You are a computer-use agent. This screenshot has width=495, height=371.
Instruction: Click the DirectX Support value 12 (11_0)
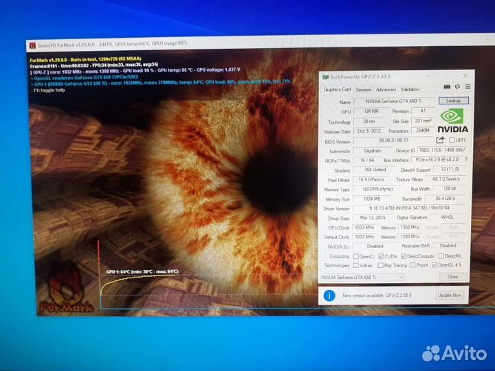(x=450, y=169)
